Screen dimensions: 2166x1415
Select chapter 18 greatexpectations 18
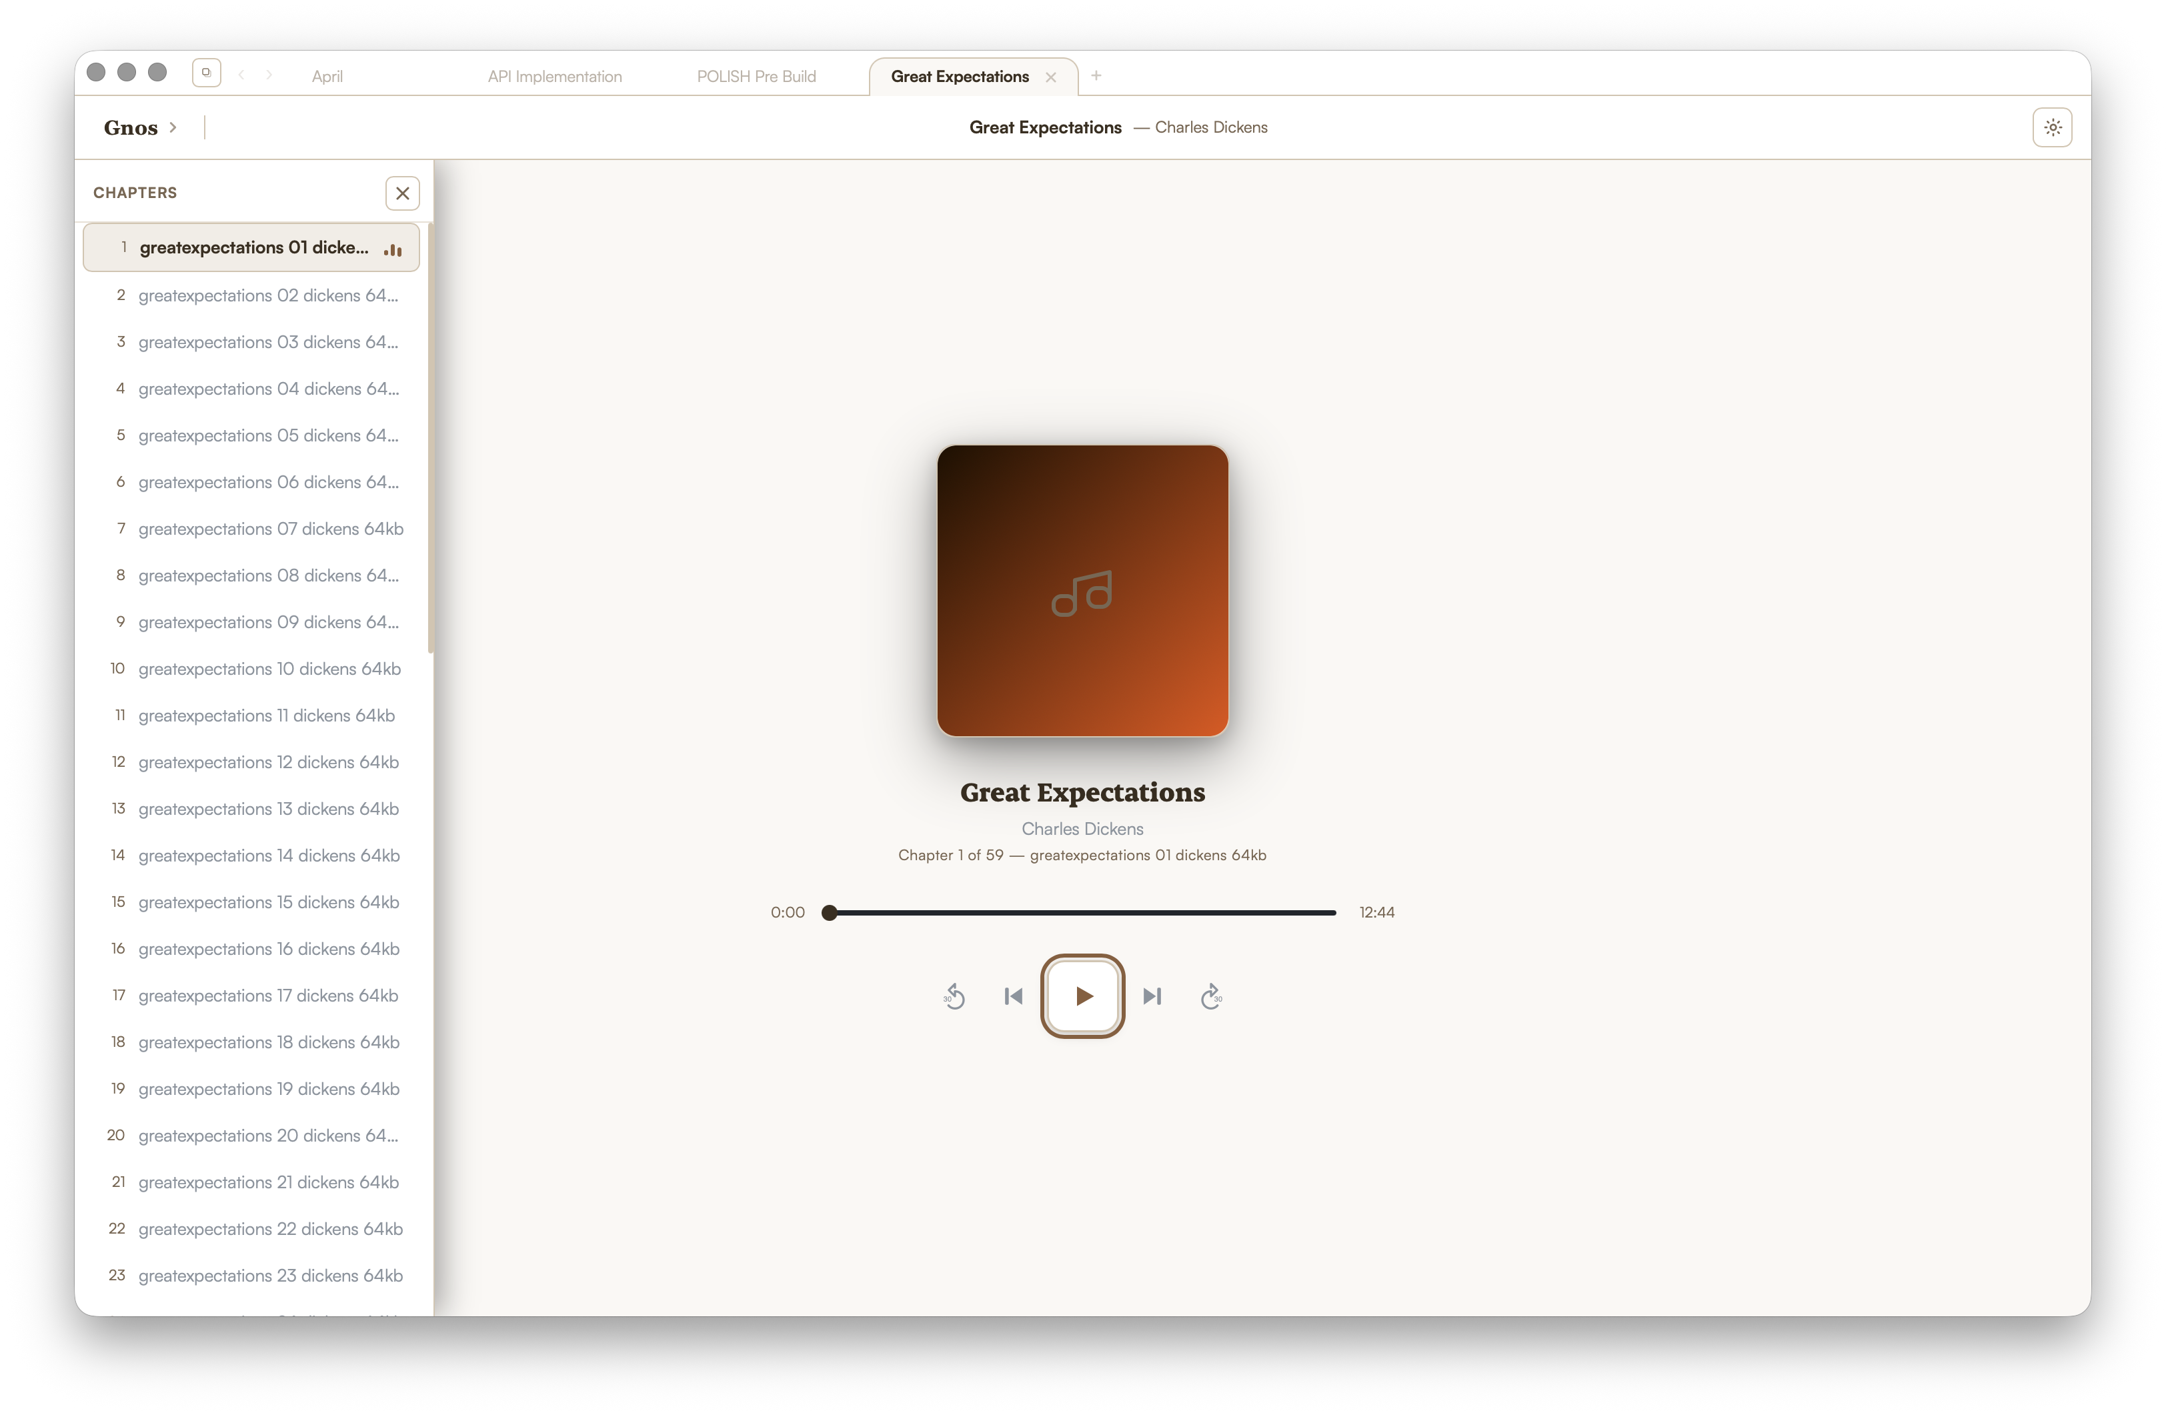click(x=251, y=1043)
